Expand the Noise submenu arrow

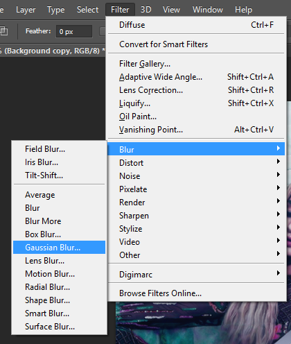click(279, 175)
